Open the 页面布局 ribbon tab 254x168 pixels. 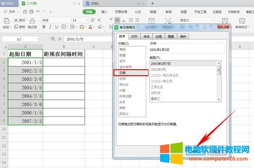pyautogui.click(x=121, y=12)
